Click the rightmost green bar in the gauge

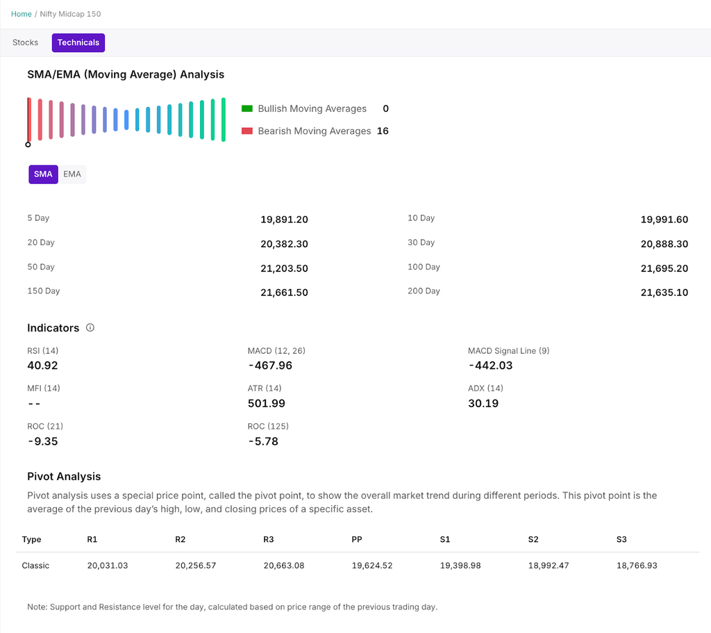pyautogui.click(x=223, y=120)
